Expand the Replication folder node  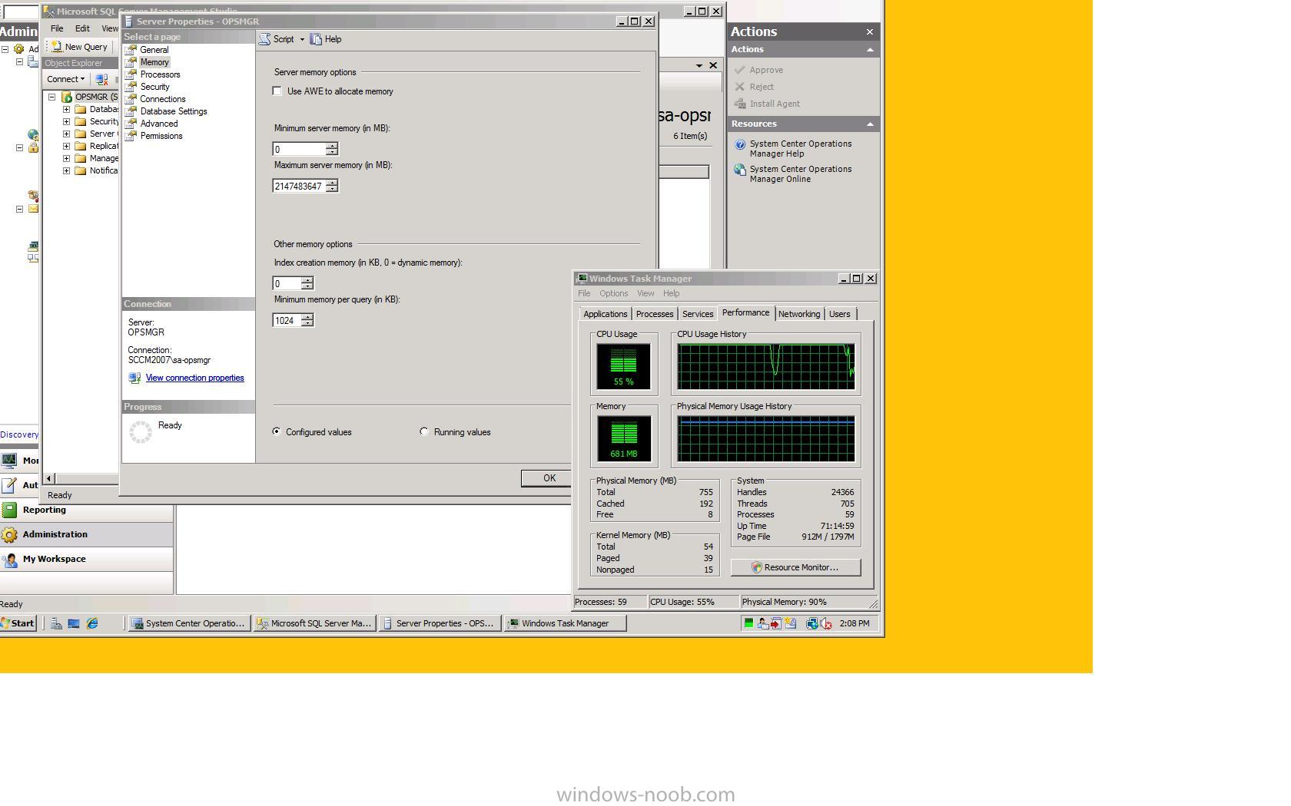point(67,147)
